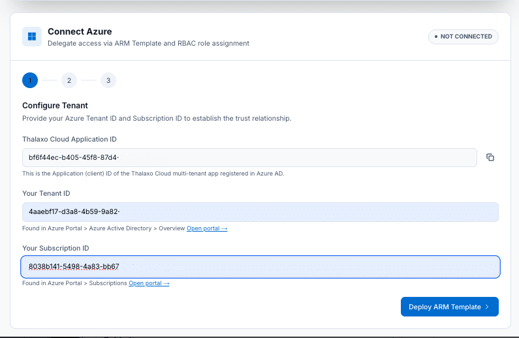The height and width of the screenshot is (338, 519).
Task: Click the Azure logo icon
Action: point(32,37)
